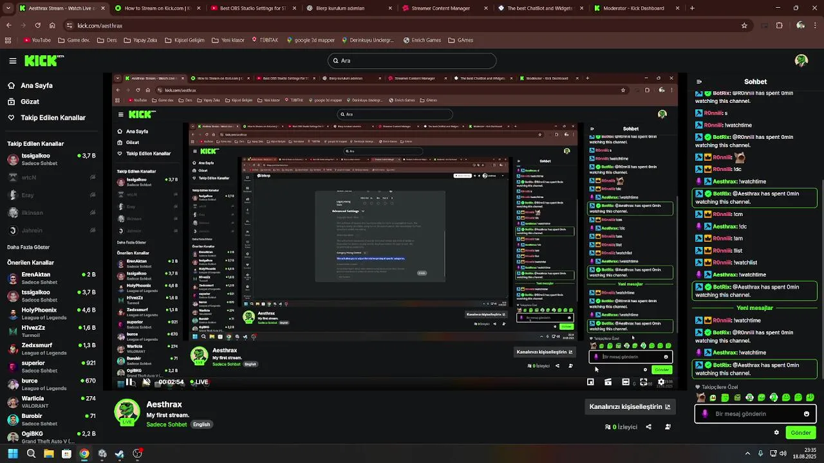Reload the page in browser toolbar
Viewport: 824px width, 463px height.
coord(37,26)
